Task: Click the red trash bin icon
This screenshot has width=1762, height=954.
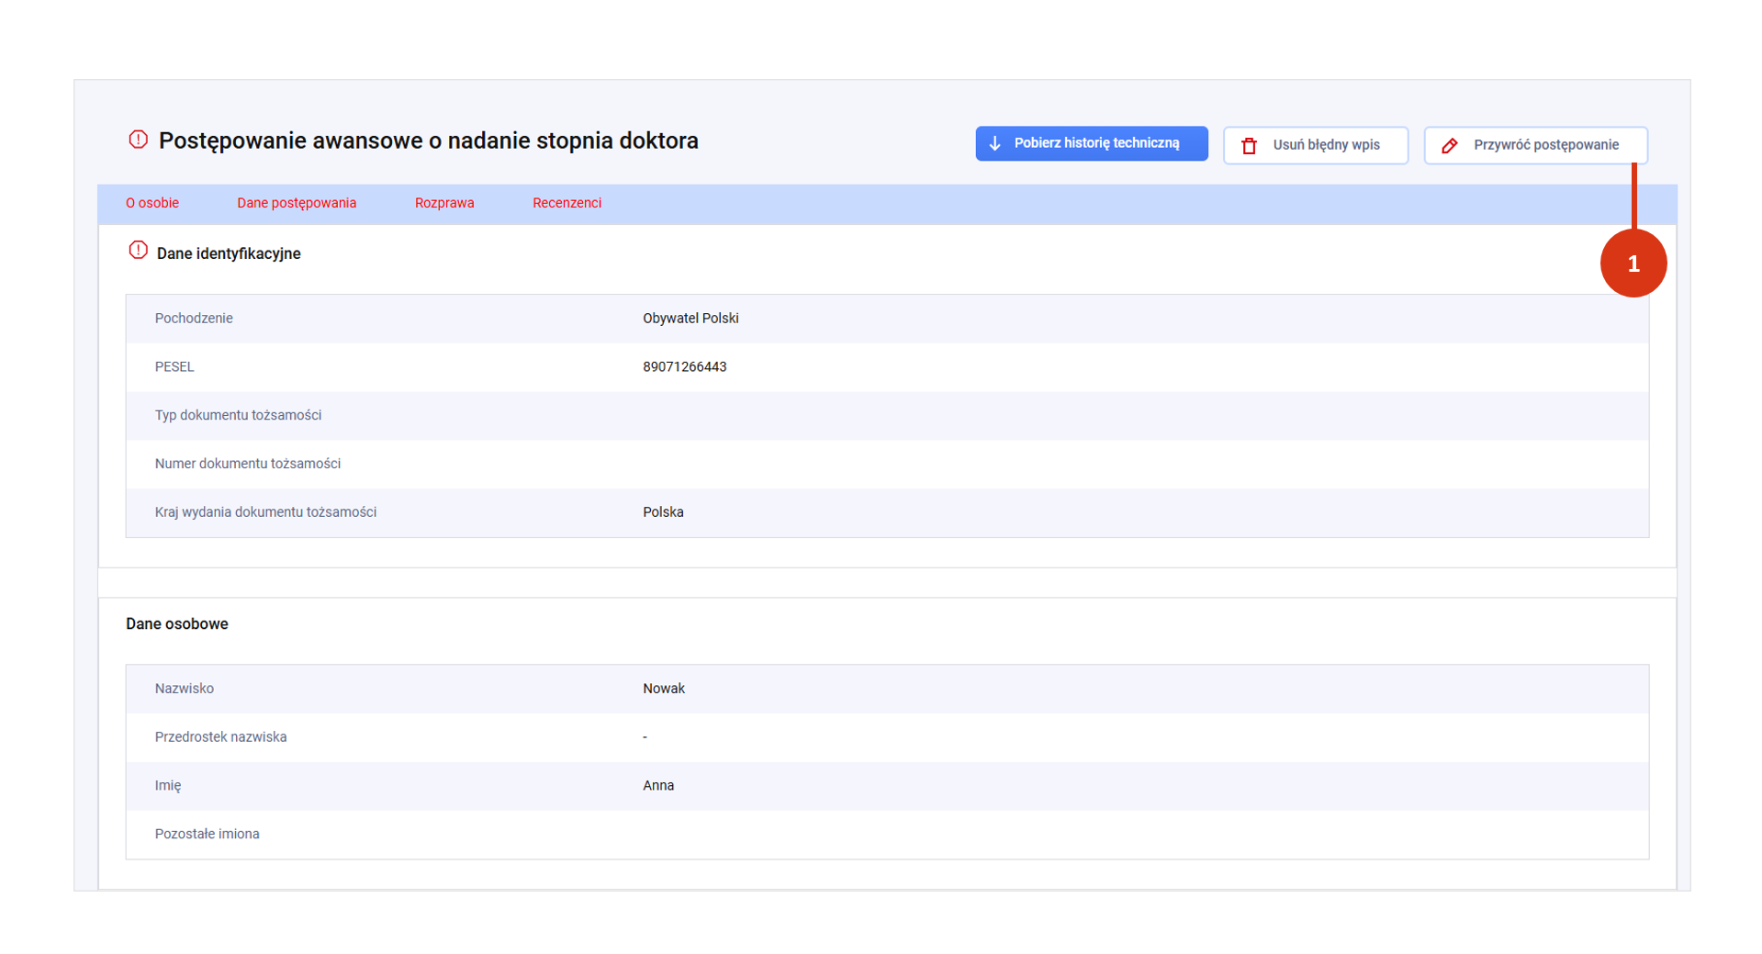Action: click(x=1249, y=145)
